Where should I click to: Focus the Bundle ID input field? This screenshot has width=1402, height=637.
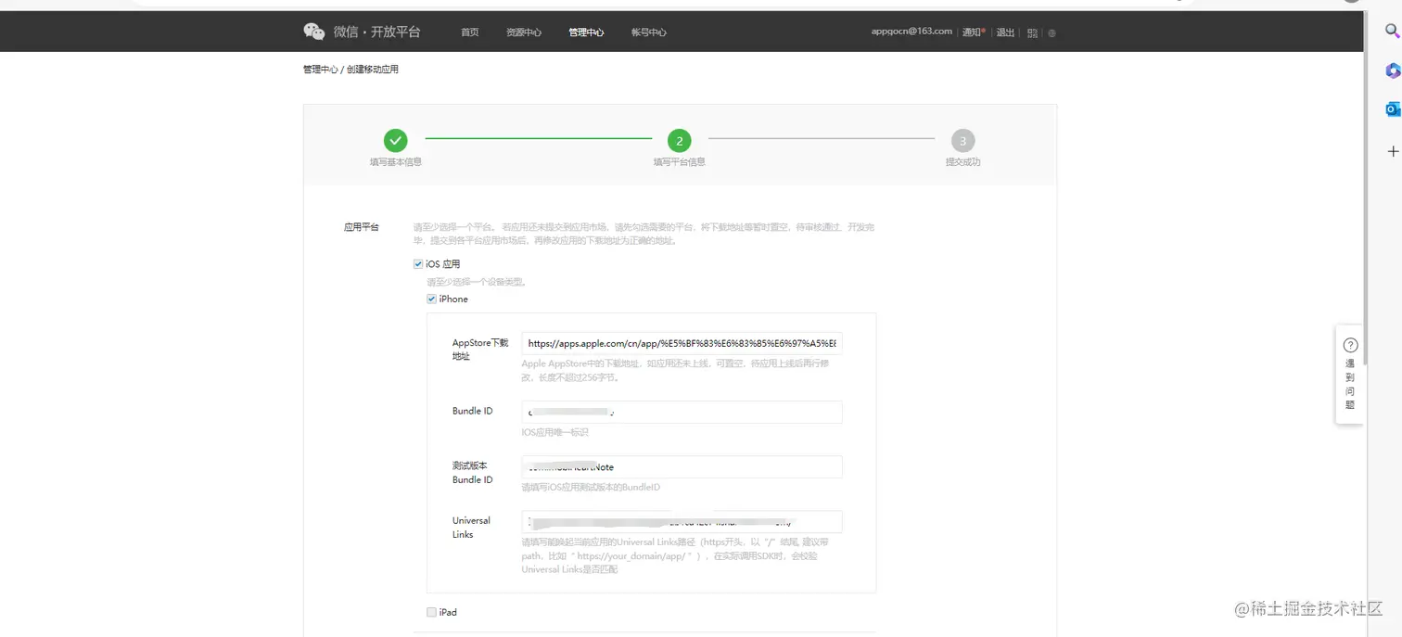(x=682, y=412)
